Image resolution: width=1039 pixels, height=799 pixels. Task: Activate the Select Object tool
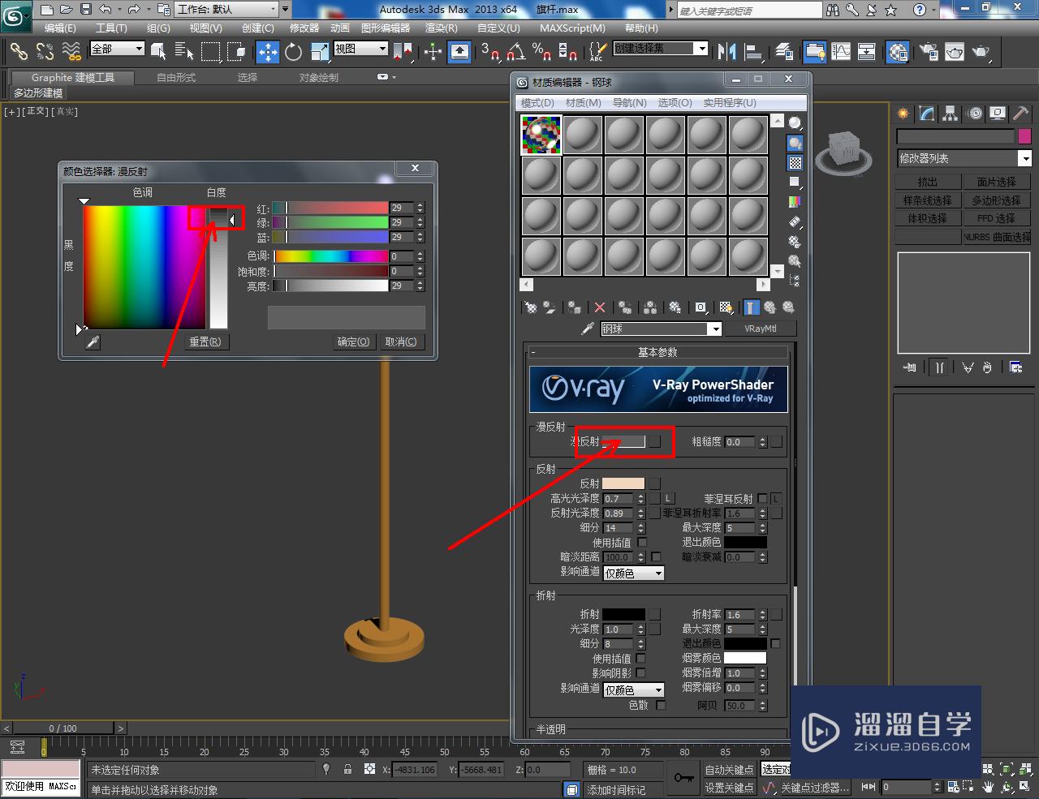[x=158, y=52]
